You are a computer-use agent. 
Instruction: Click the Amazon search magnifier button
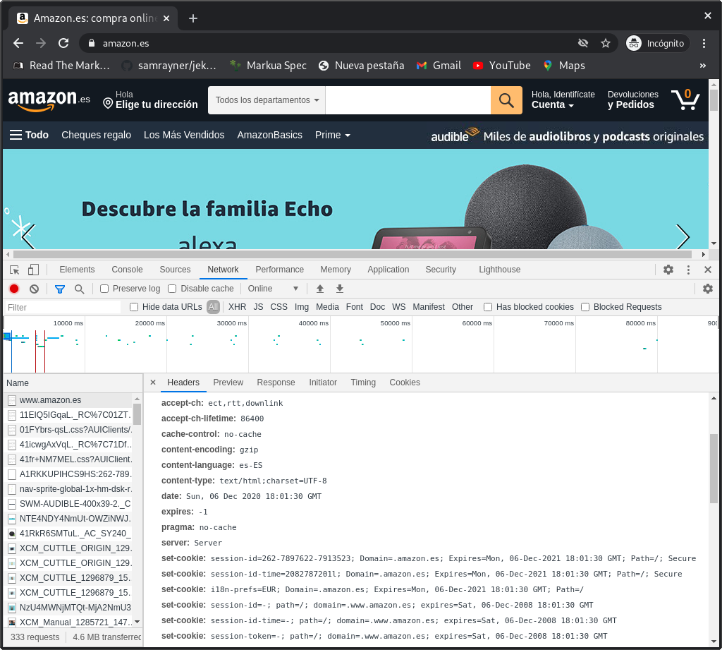(506, 100)
